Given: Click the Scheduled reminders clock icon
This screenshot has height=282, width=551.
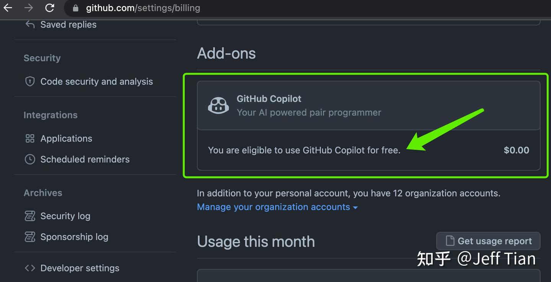Looking at the screenshot, I should pyautogui.click(x=30, y=159).
